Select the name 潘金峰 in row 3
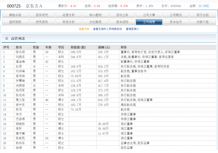The image size is (218, 153). click(x=20, y=62)
